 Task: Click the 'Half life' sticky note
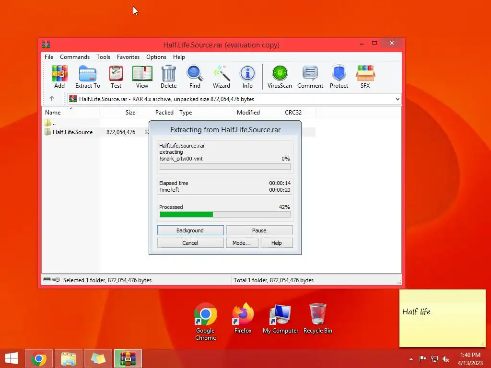pyautogui.click(x=443, y=318)
